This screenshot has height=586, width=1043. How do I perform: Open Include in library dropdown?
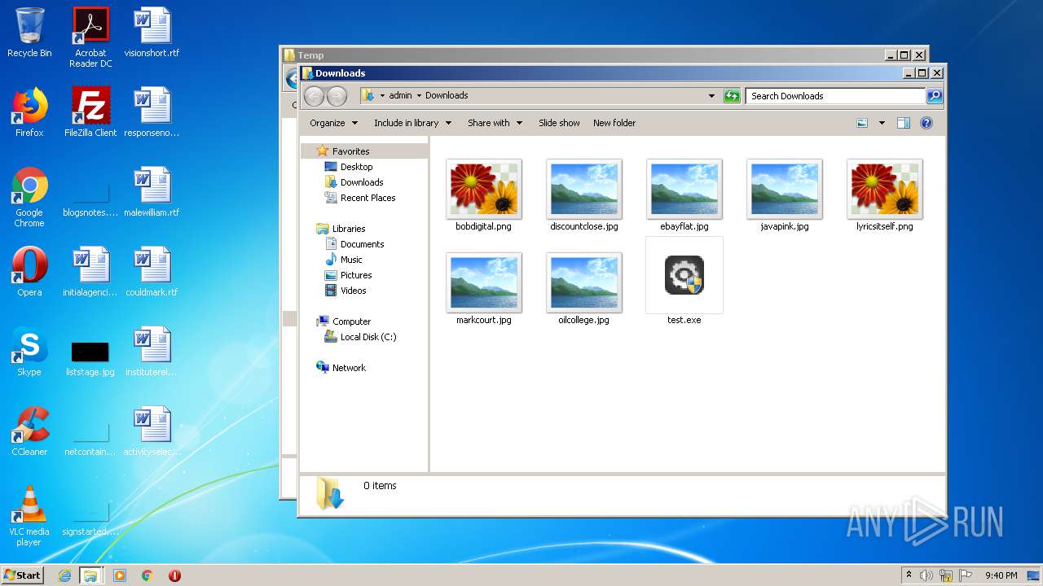coord(413,123)
